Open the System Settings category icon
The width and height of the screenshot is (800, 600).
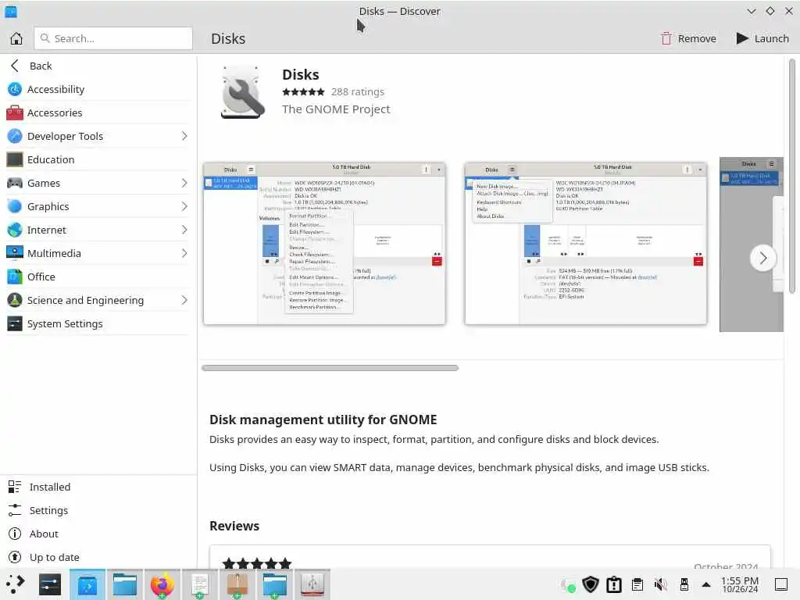(15, 323)
